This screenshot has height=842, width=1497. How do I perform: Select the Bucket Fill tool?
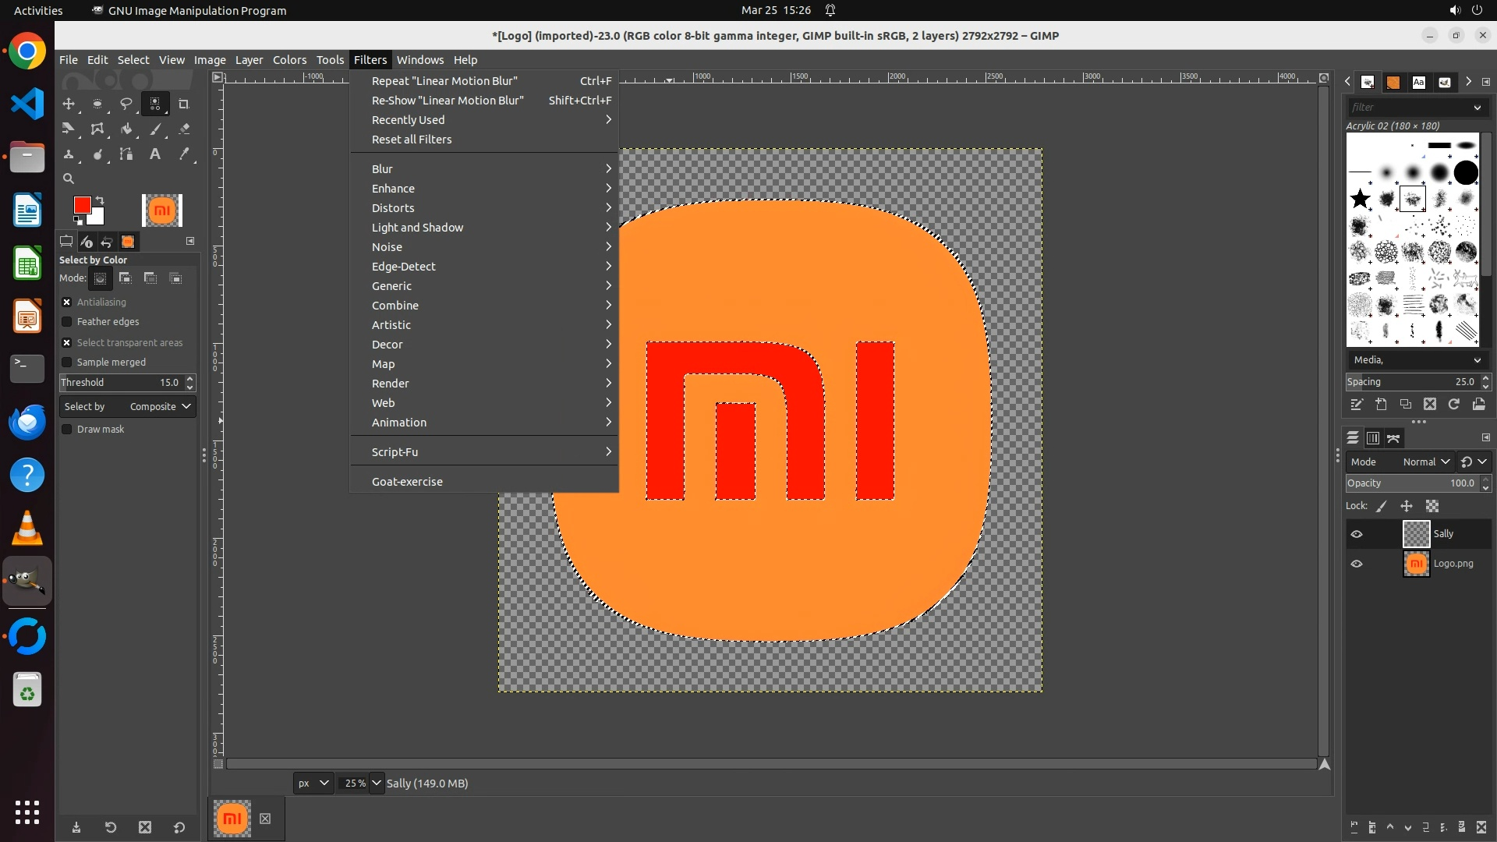tap(126, 129)
